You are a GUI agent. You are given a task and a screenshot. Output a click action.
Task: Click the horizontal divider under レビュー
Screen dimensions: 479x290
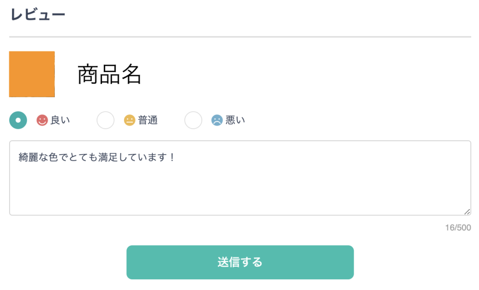pyautogui.click(x=240, y=37)
